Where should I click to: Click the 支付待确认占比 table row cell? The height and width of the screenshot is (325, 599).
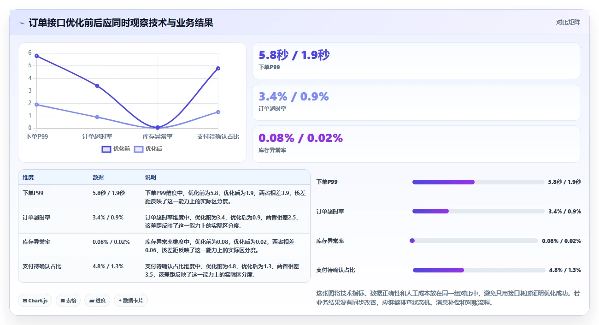point(42,266)
